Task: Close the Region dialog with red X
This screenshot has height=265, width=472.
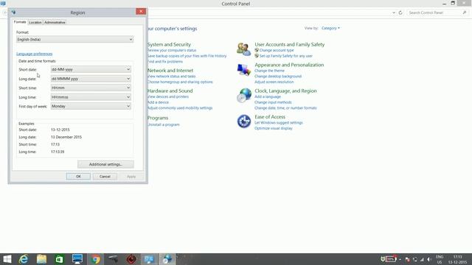Action: point(141,12)
